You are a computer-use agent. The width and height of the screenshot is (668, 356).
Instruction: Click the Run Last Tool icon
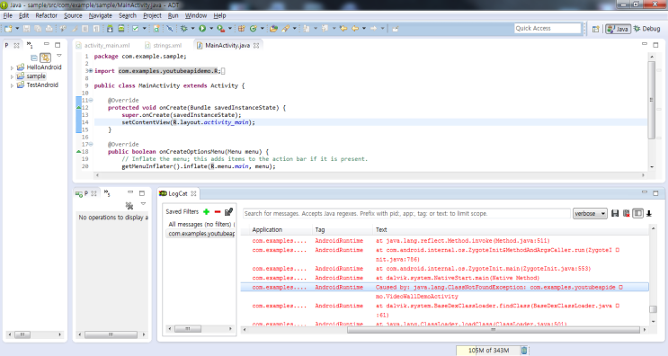pyautogui.click(x=220, y=29)
